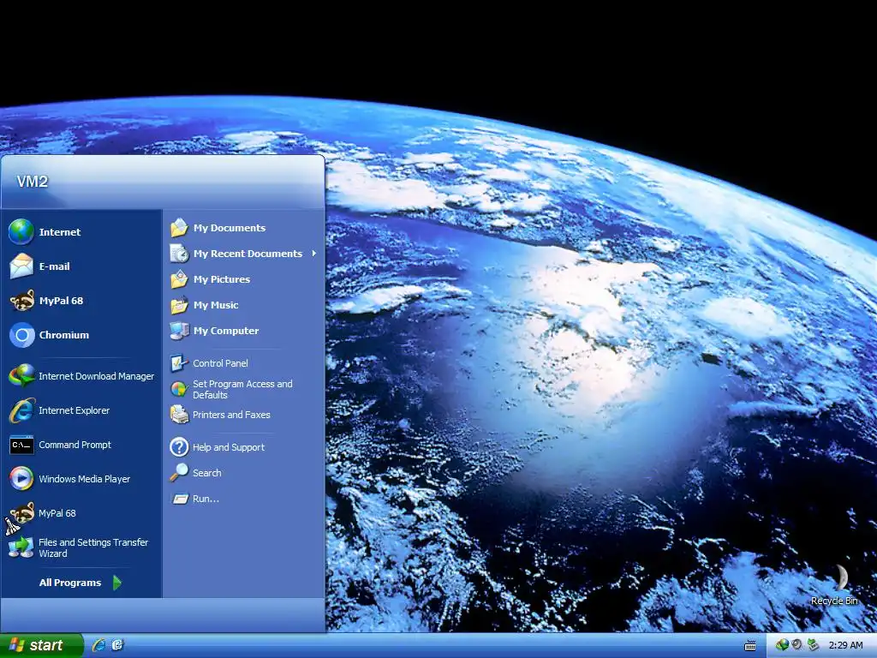This screenshot has width=877, height=658.
Task: Click the speaker volume tray icon
Action: 797,645
